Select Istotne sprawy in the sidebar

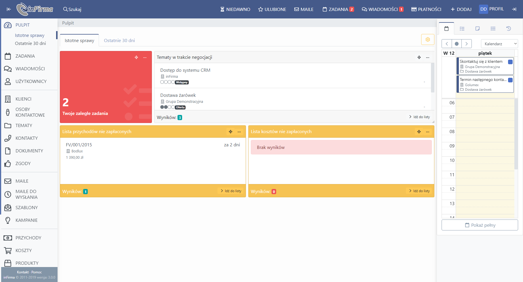click(x=30, y=35)
